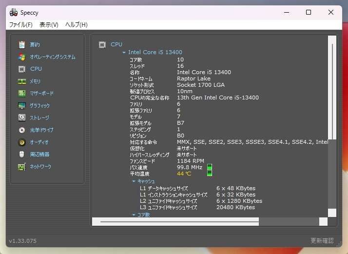This screenshot has width=348, height=254.
Task: Open the 表示(V) menu
Action: coord(49,25)
